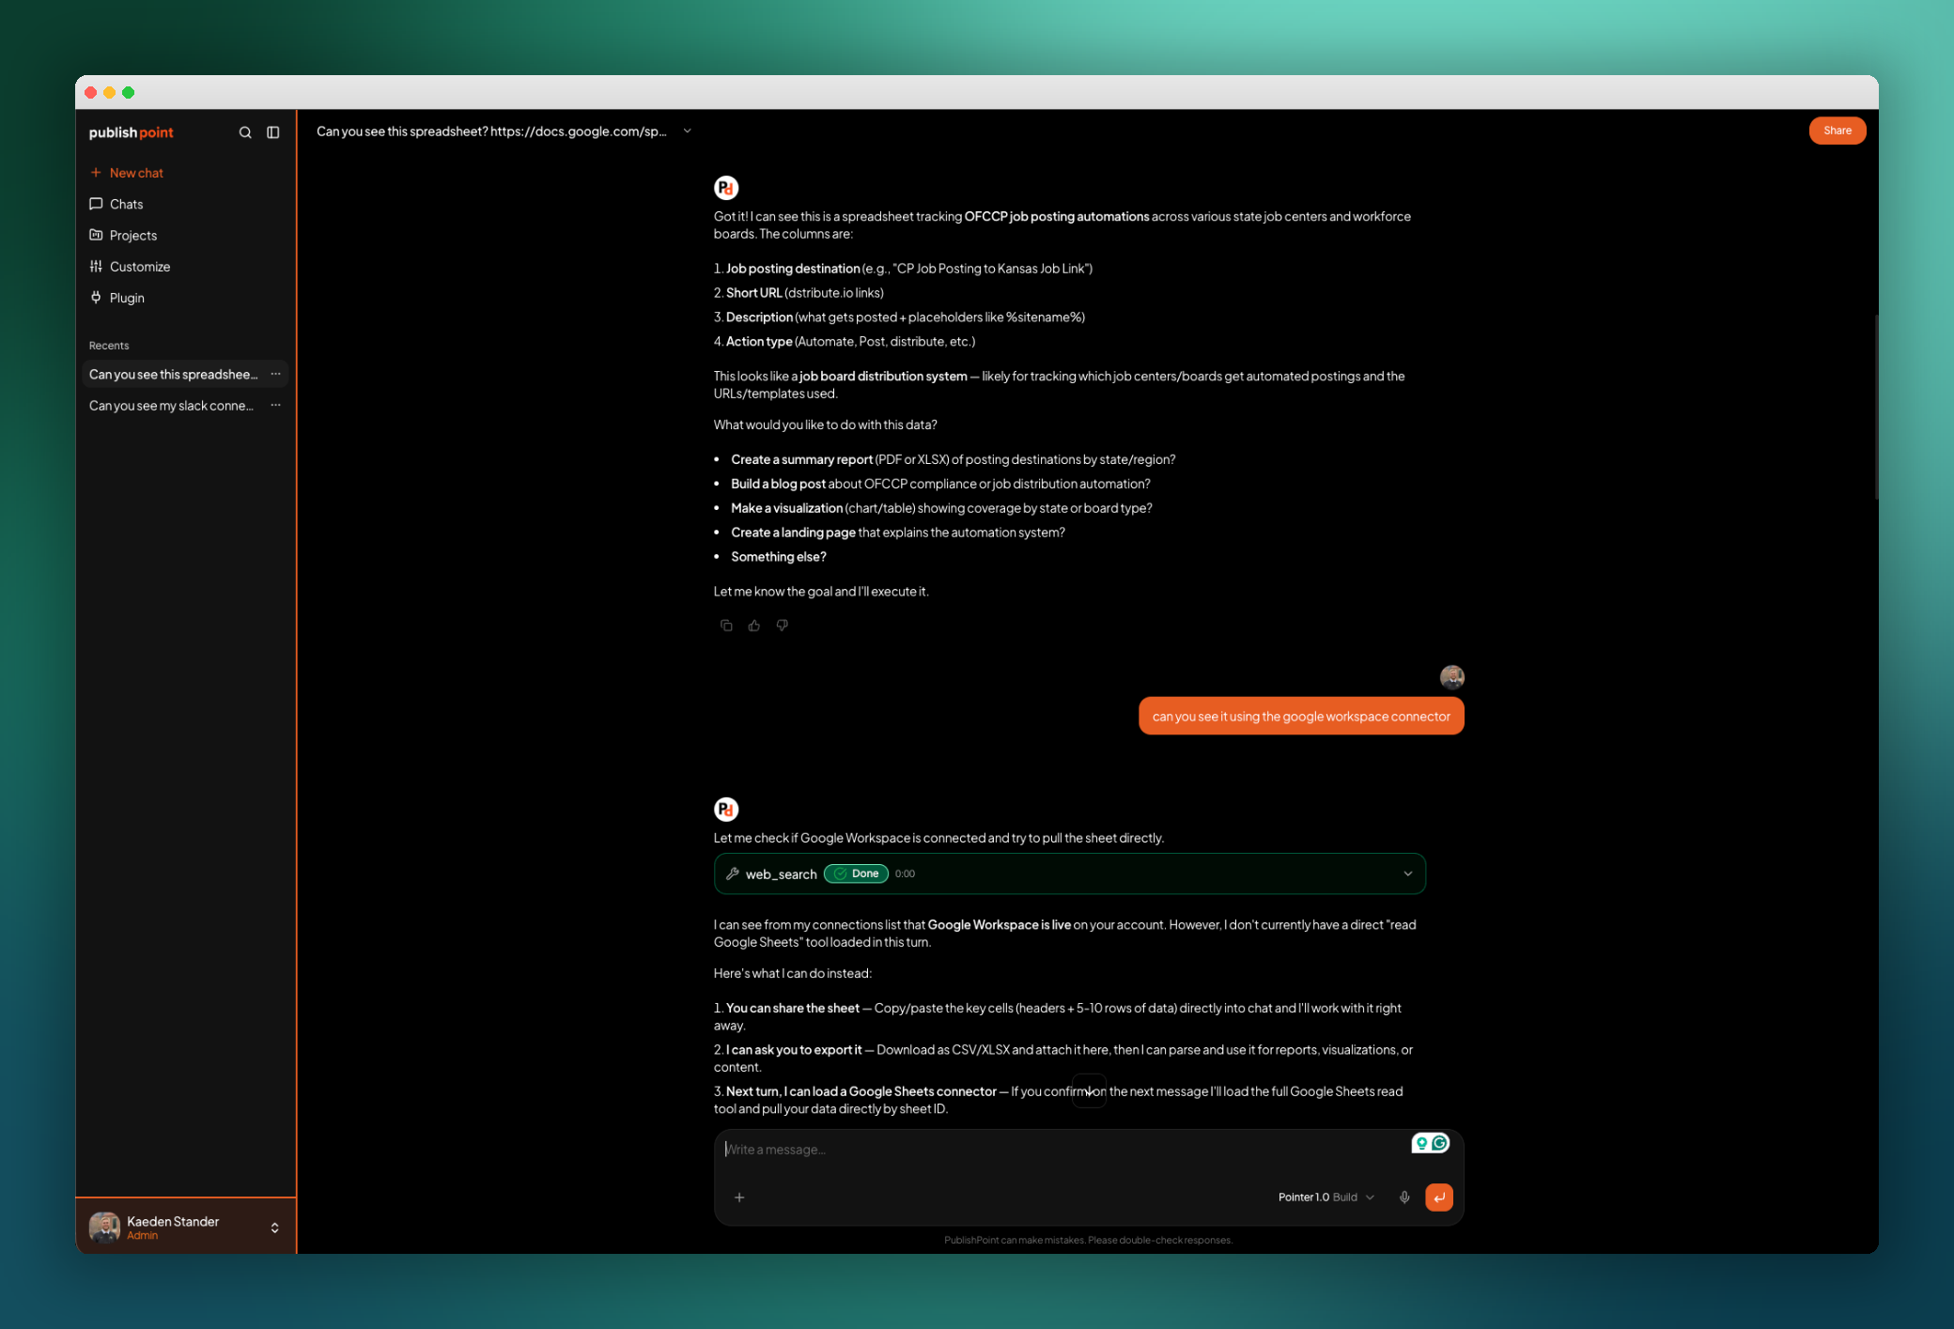Viewport: 1954px width, 1329px height.
Task: Go to Customize in sidebar
Action: (139, 267)
